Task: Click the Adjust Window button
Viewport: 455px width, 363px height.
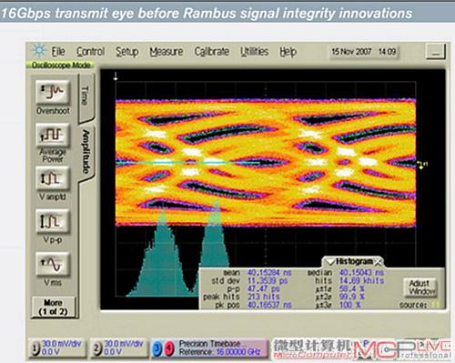Action: point(420,287)
